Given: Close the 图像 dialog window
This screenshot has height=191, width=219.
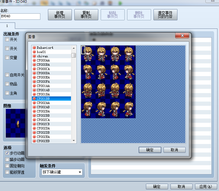Looking at the screenshot, I should [x=182, y=35].
